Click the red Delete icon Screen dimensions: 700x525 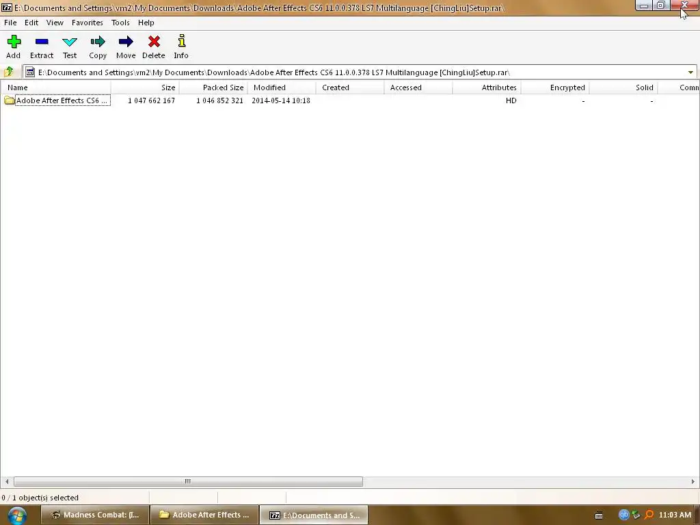154,42
